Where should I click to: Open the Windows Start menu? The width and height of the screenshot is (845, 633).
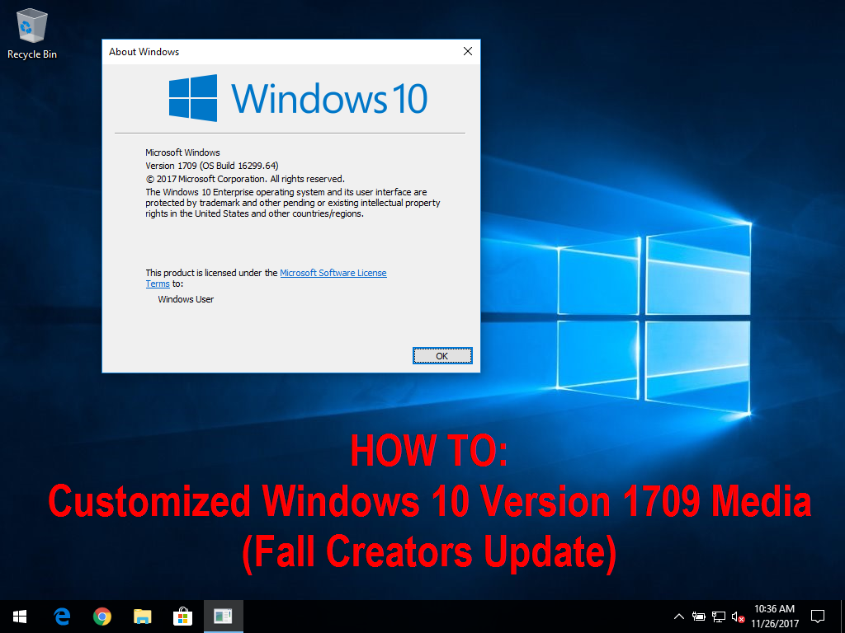pyautogui.click(x=20, y=617)
